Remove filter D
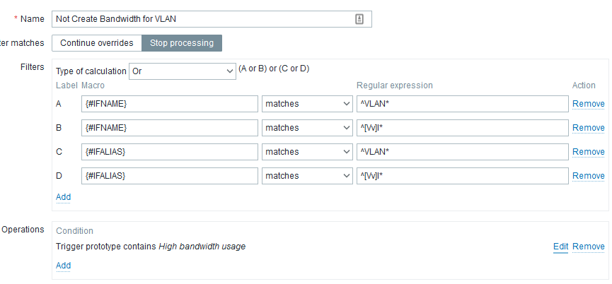 588,176
